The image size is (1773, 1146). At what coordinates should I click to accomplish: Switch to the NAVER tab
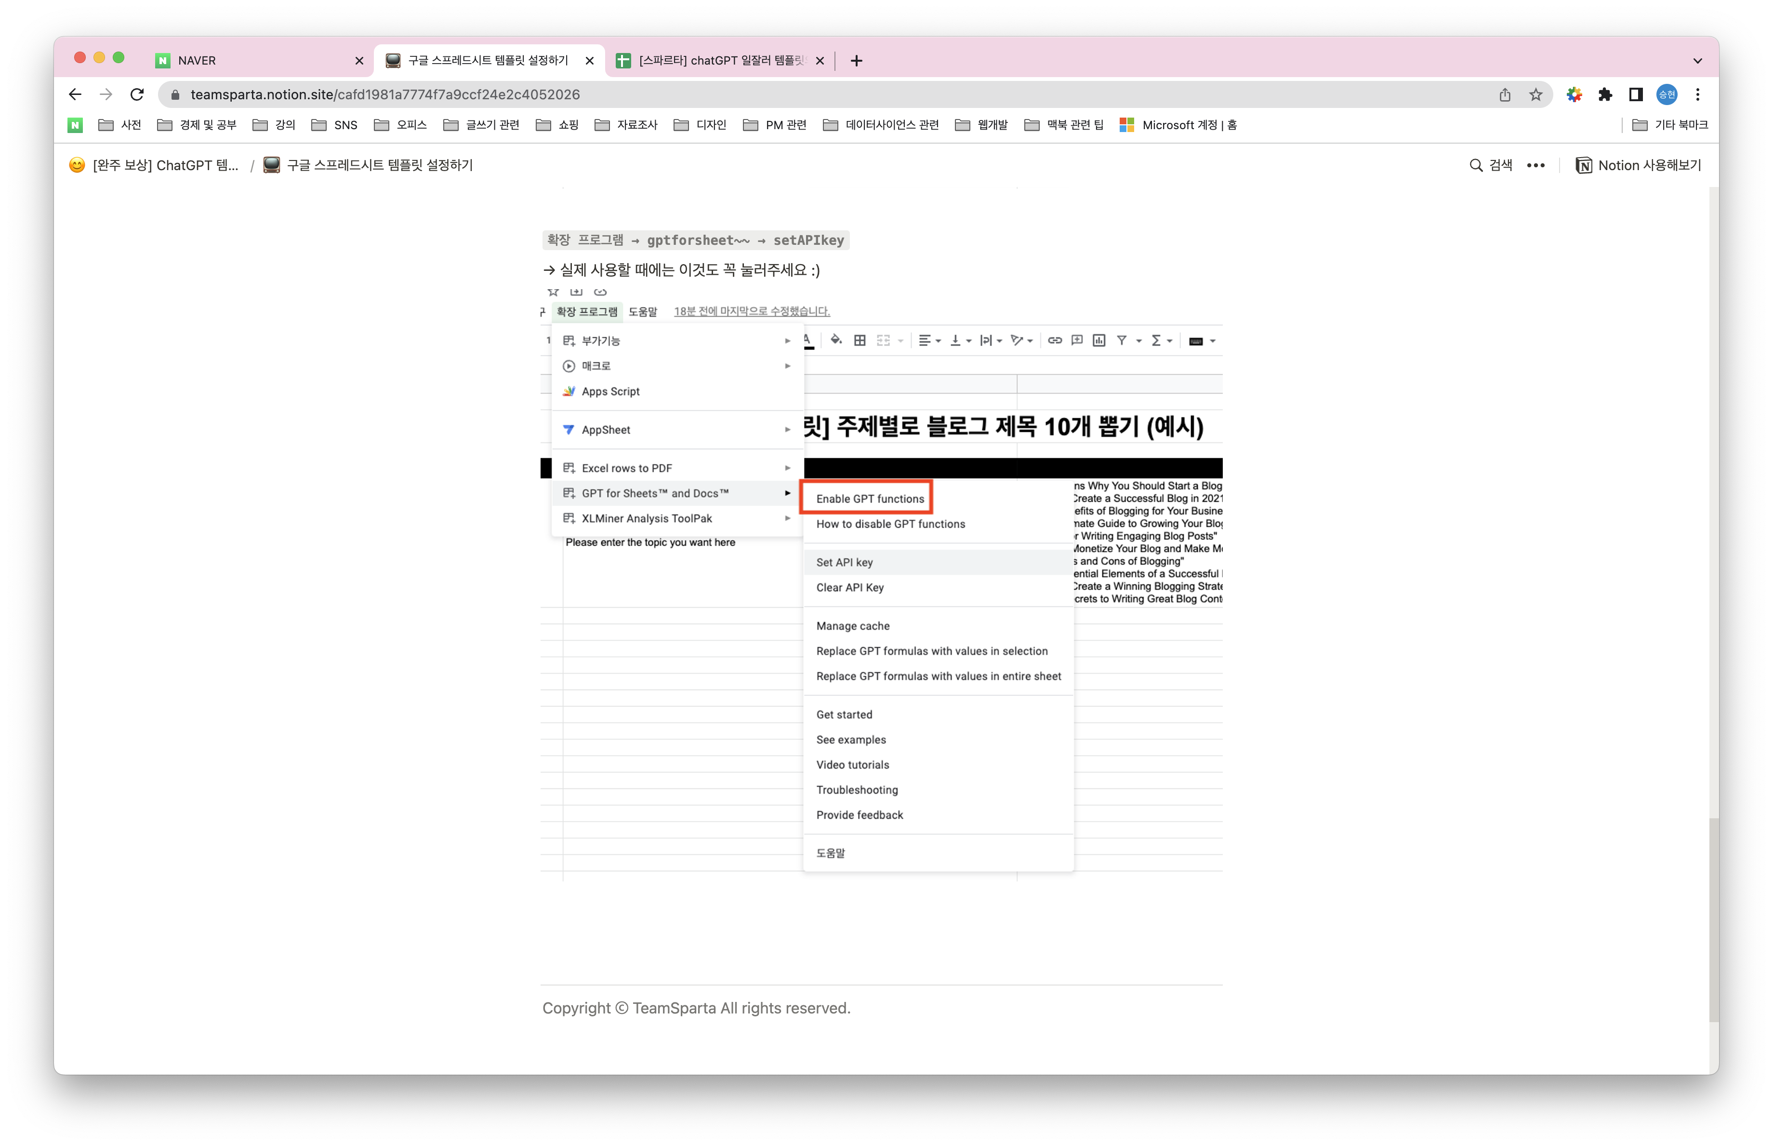tap(259, 60)
